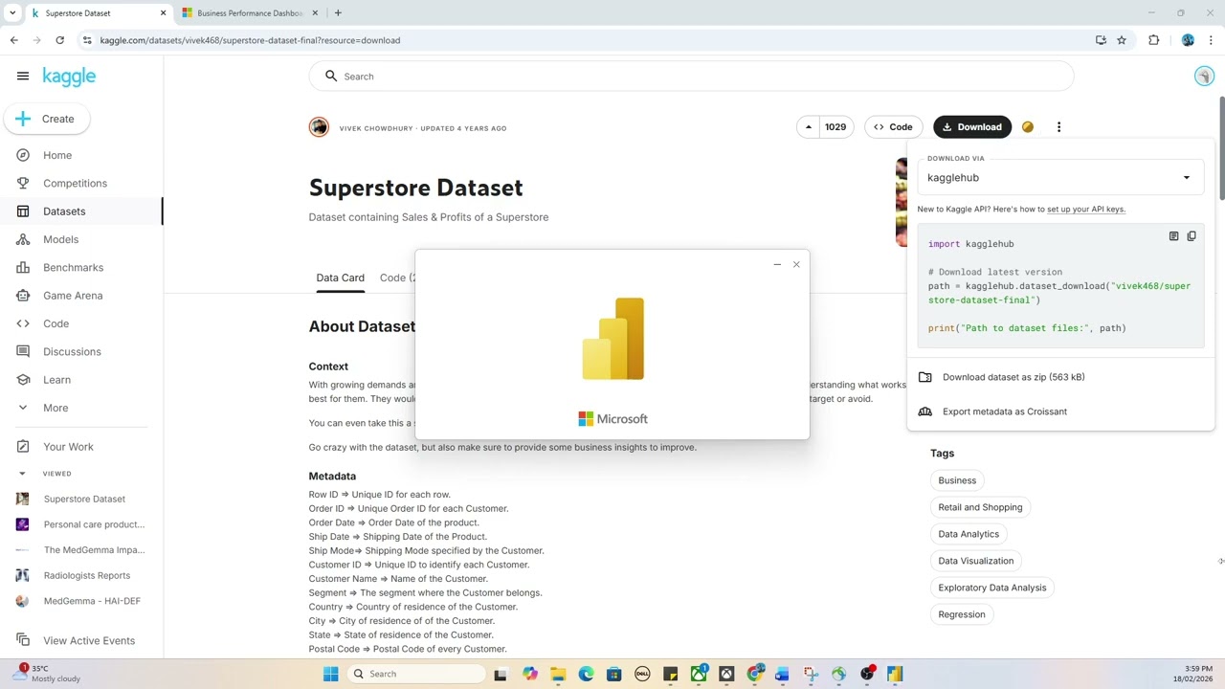Click the taskbar Search box
The height and width of the screenshot is (689, 1225).
[x=415, y=674]
